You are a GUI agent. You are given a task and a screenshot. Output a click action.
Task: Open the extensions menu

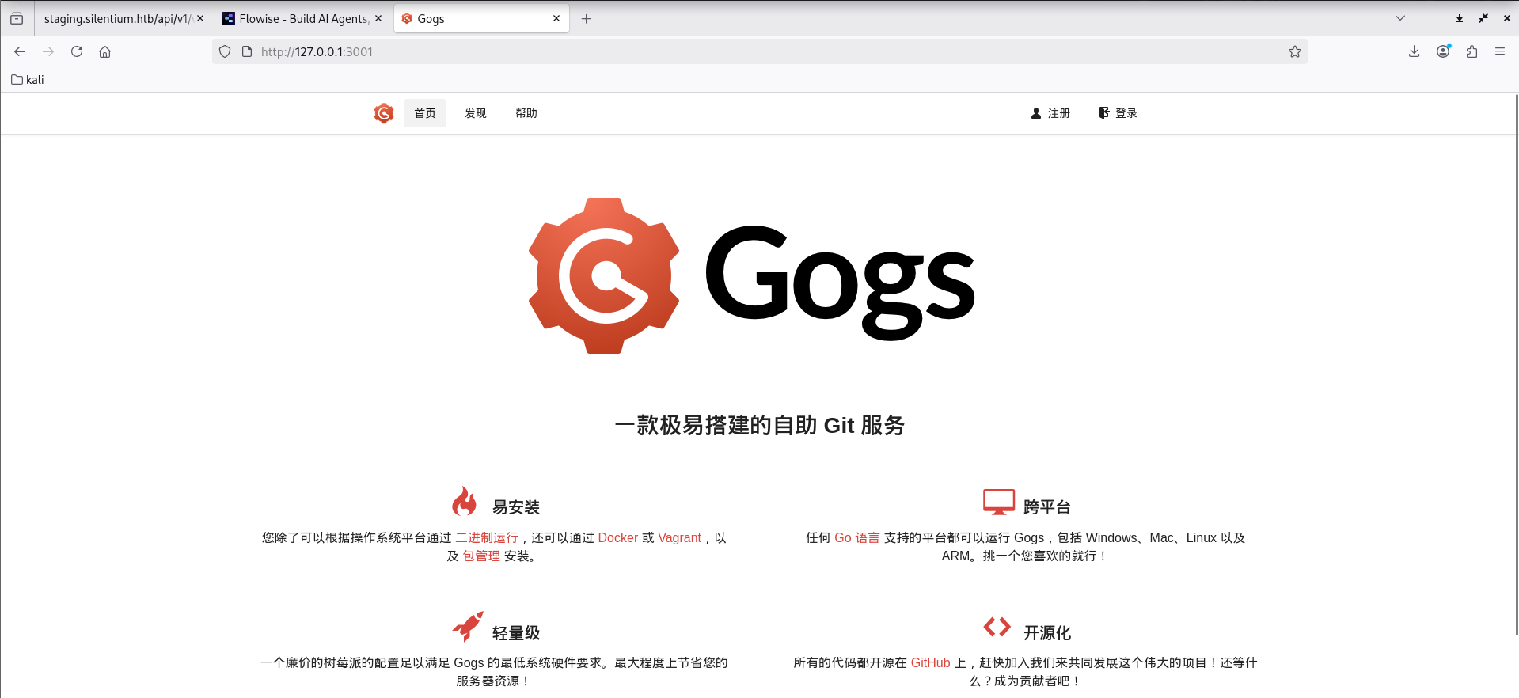pos(1472,51)
